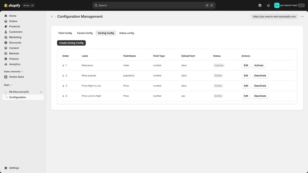Open the Configuration sidebar item
Screen dimensions: 308x173
click(23, 97)
